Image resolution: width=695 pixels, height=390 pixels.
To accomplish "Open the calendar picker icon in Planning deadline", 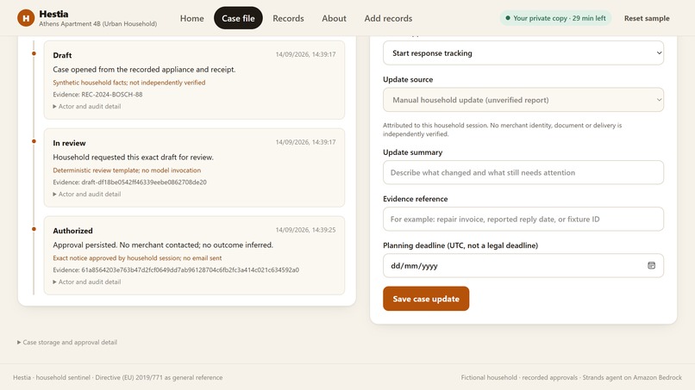I will point(651,266).
